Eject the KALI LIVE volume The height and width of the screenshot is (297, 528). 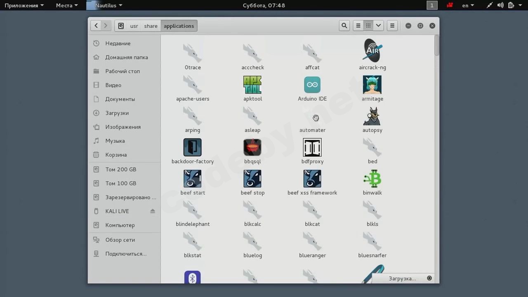(x=153, y=211)
